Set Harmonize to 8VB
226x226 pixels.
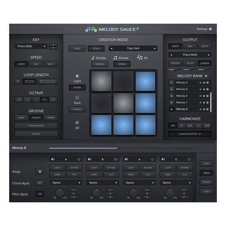pos(207,125)
